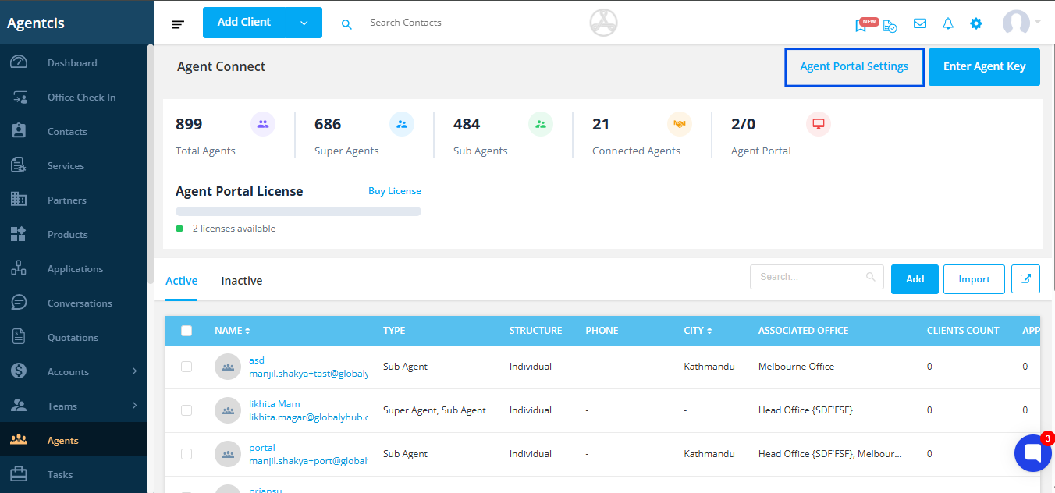Viewport: 1055px width, 493px height.
Task: Check the box for likhita Mam row
Action: pyautogui.click(x=186, y=410)
